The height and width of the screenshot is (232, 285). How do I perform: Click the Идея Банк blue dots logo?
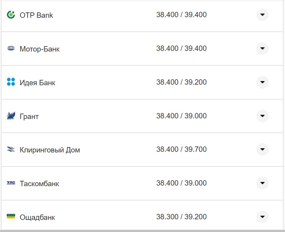coord(11,82)
